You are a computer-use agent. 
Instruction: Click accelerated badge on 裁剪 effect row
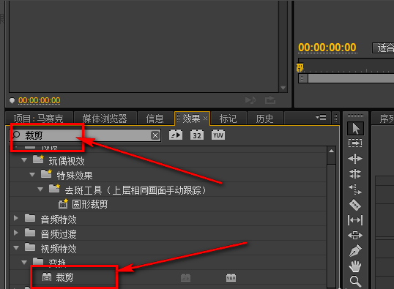tap(186, 278)
